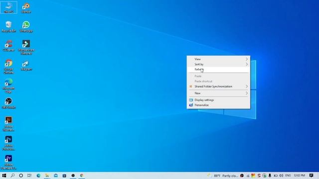Open Personalize from context menu
Viewport: 319px width, 179px height.
point(218,105)
